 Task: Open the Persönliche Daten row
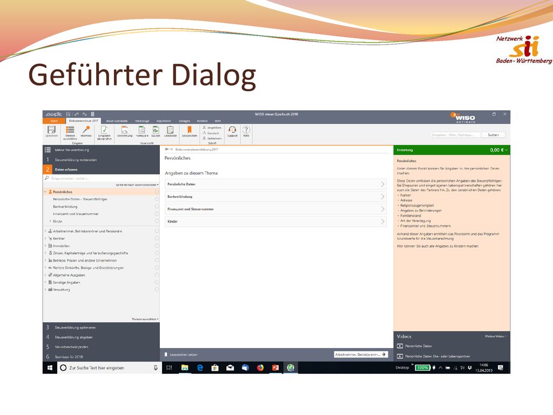coord(275,184)
